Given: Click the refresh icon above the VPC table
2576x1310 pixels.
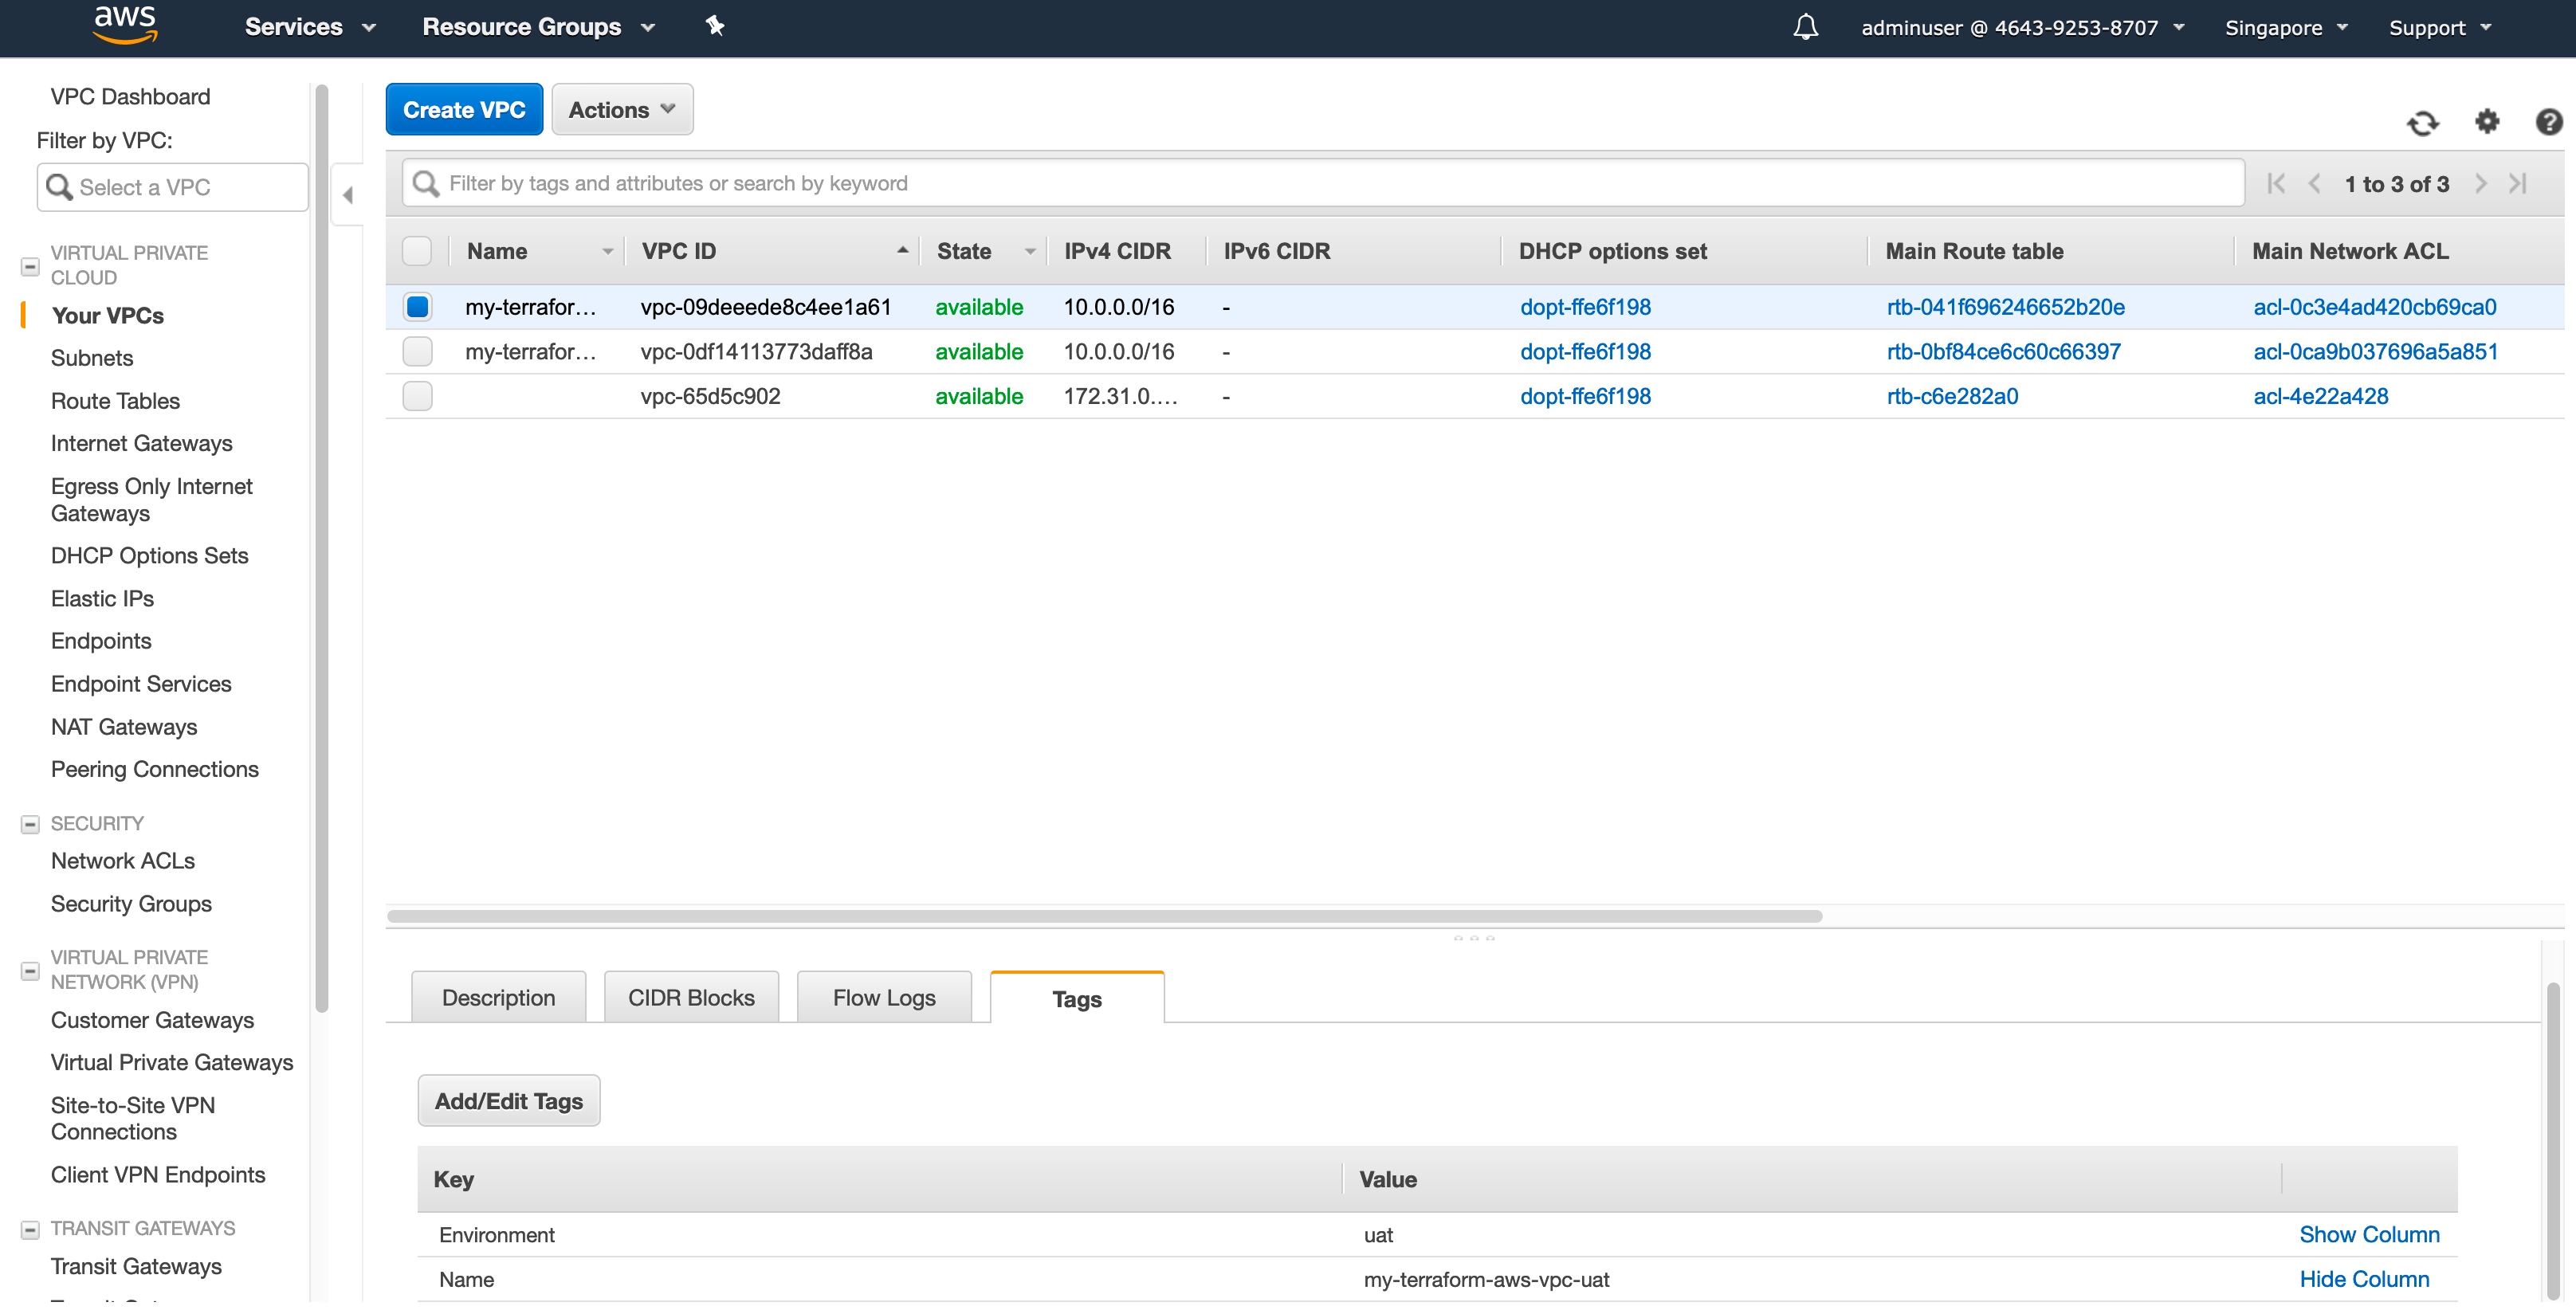Looking at the screenshot, I should point(2423,122).
